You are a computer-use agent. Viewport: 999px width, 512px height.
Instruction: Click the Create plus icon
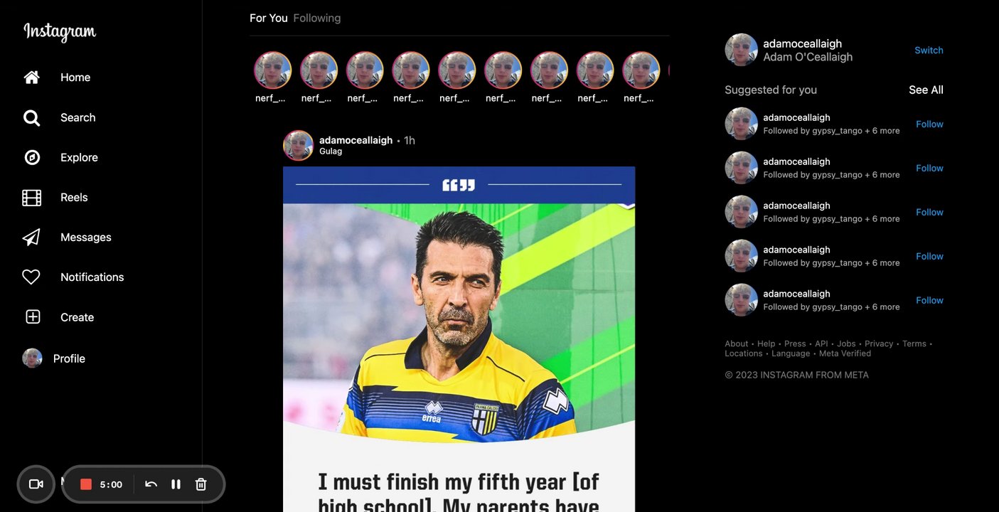pyautogui.click(x=33, y=317)
